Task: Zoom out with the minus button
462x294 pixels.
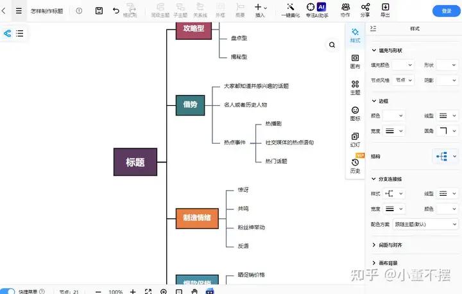Action: click(98, 291)
